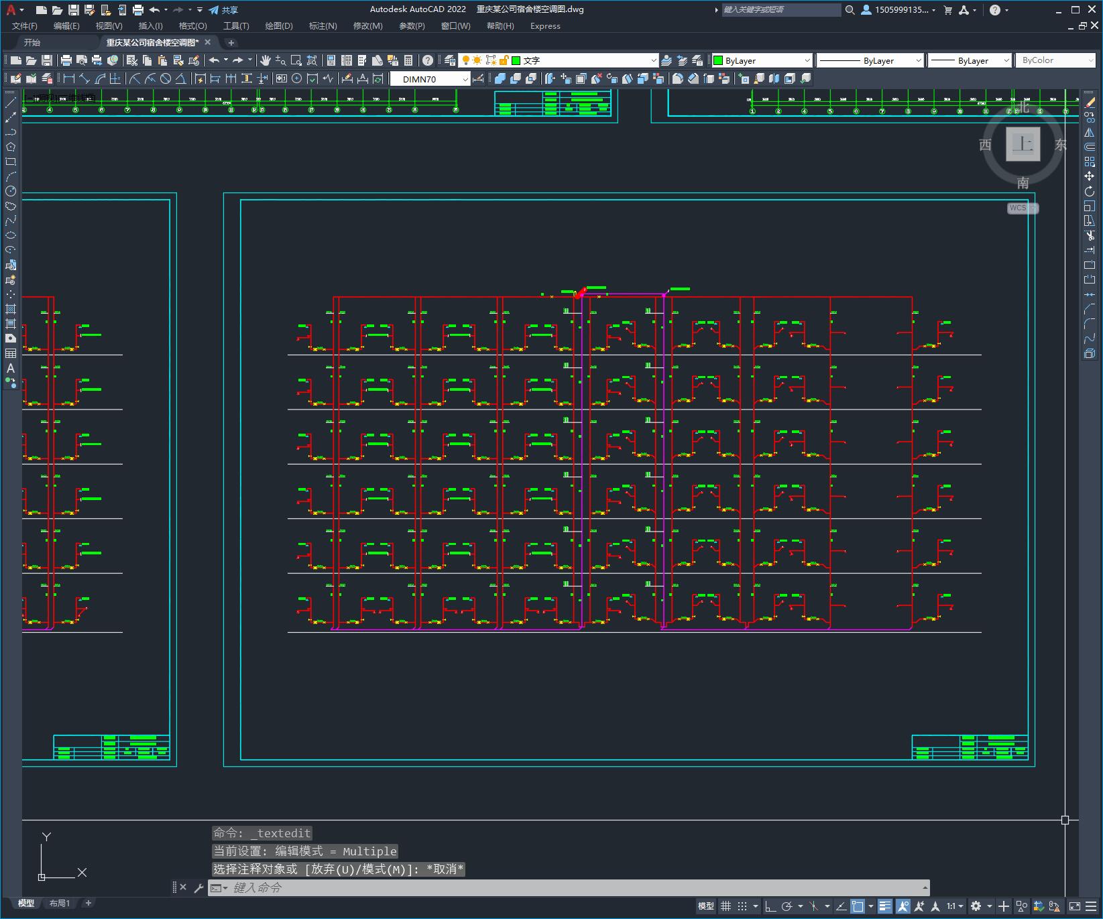Select the Line tool in draw toolbar
The width and height of the screenshot is (1103, 919).
(x=11, y=103)
